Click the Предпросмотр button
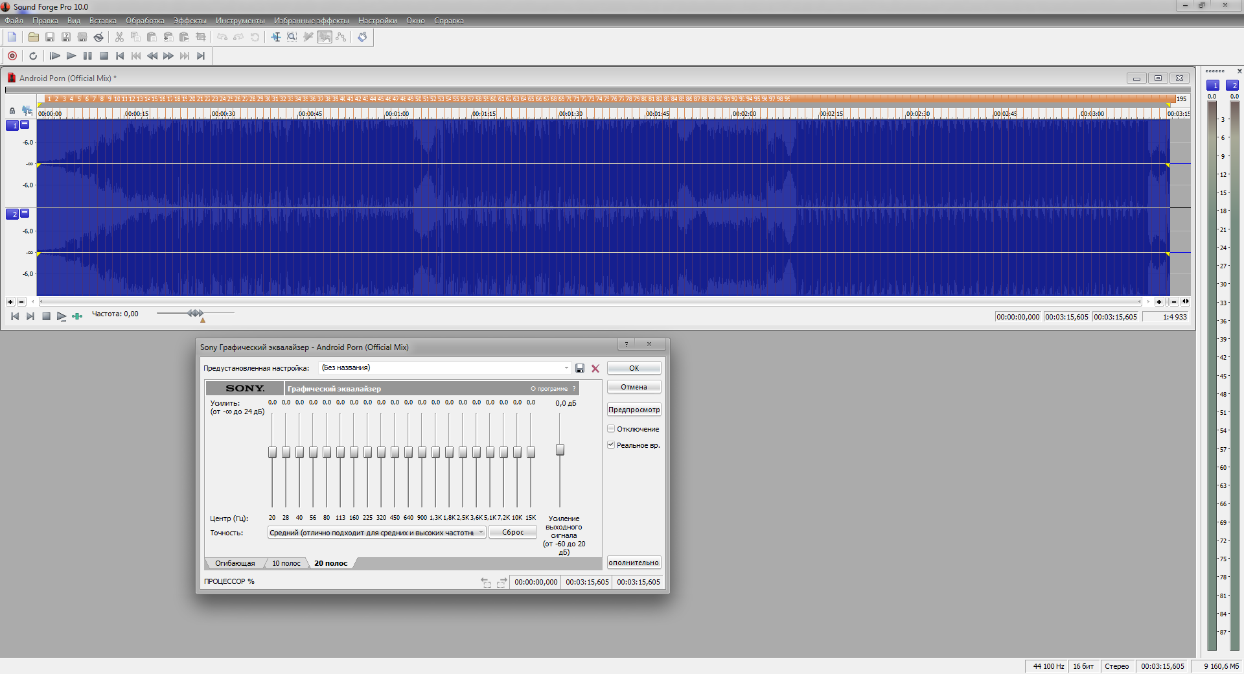This screenshot has height=674, width=1244. (x=634, y=410)
